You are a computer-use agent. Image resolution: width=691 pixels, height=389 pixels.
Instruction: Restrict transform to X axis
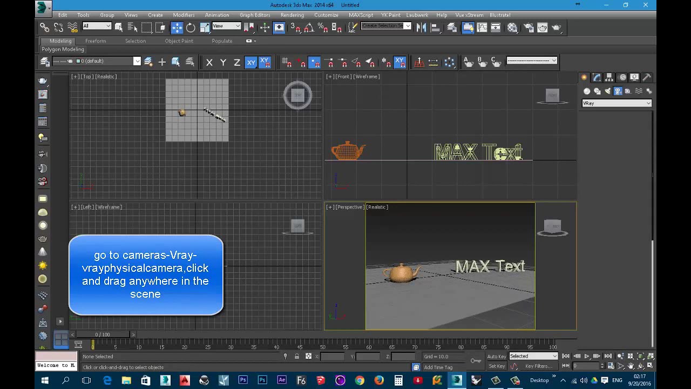[x=209, y=62]
